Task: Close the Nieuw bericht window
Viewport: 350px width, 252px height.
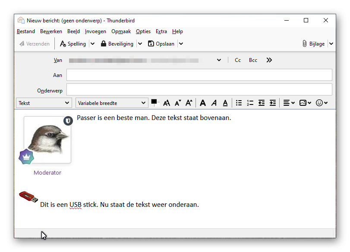Action: pyautogui.click(x=326, y=21)
